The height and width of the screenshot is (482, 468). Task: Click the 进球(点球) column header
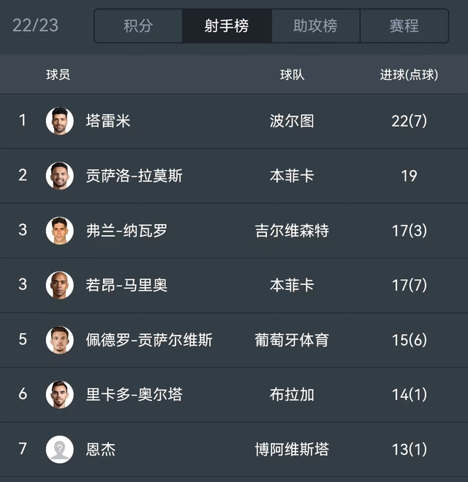click(409, 75)
